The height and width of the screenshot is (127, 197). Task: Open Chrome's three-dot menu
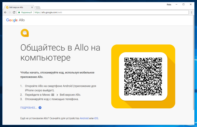coord(191,12)
